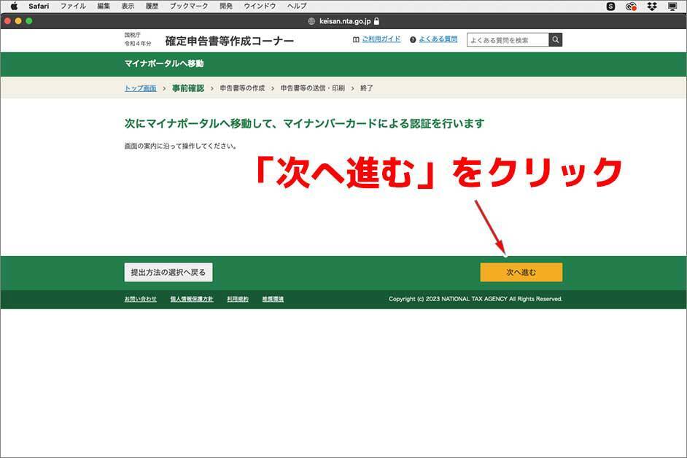Click the 提出方法の選択へ戻る button
This screenshot has height=458, width=687.
[x=168, y=272]
